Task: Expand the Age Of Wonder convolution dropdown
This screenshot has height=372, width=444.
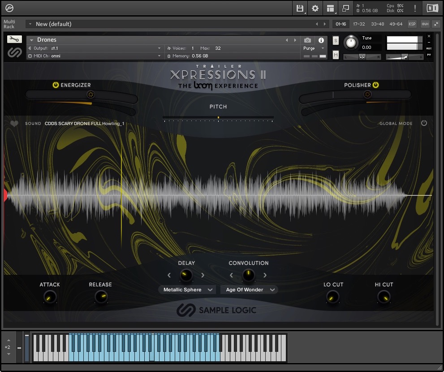Action: [x=249, y=290]
